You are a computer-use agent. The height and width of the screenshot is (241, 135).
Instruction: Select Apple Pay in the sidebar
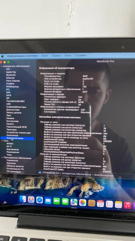11,72
